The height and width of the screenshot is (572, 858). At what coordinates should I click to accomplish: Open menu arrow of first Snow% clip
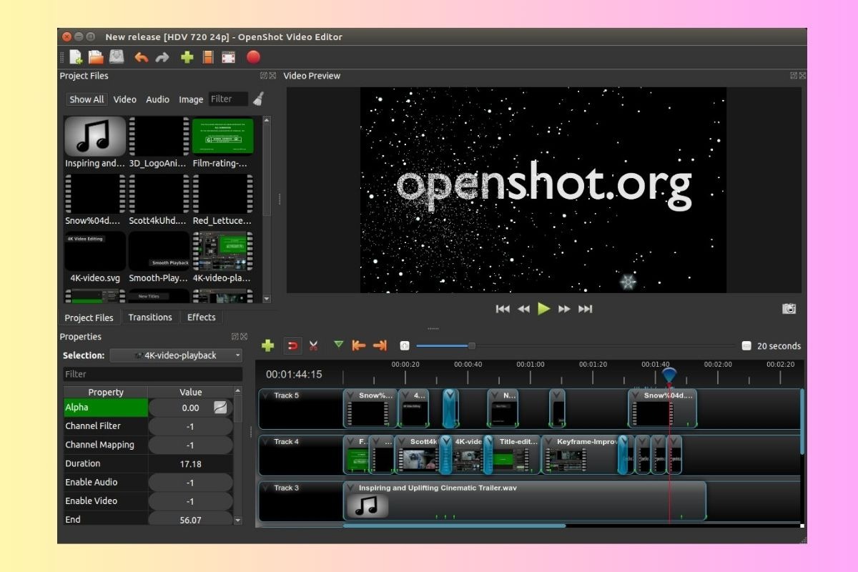click(x=350, y=395)
